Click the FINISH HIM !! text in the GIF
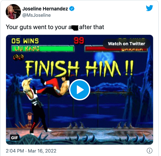 click(80, 69)
